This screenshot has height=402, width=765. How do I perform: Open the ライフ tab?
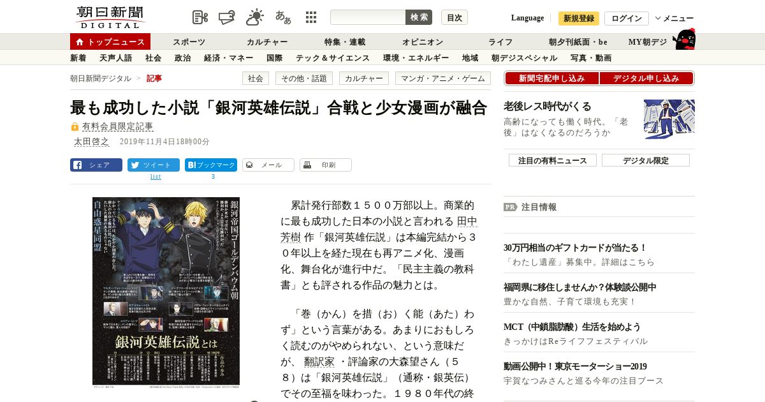(x=500, y=42)
